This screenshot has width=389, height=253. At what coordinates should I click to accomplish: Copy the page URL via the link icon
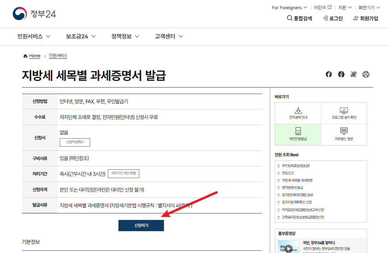354,74
